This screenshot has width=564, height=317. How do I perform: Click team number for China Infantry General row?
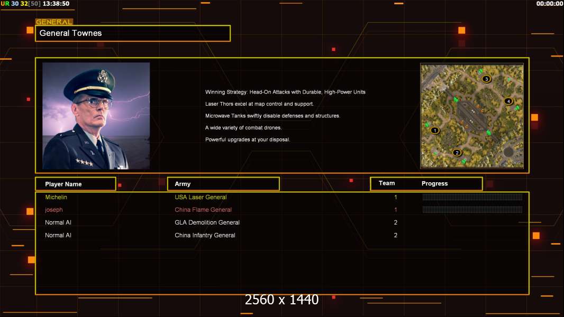coord(396,235)
